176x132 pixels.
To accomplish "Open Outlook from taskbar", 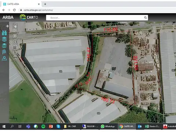I will (x=140, y=126).
